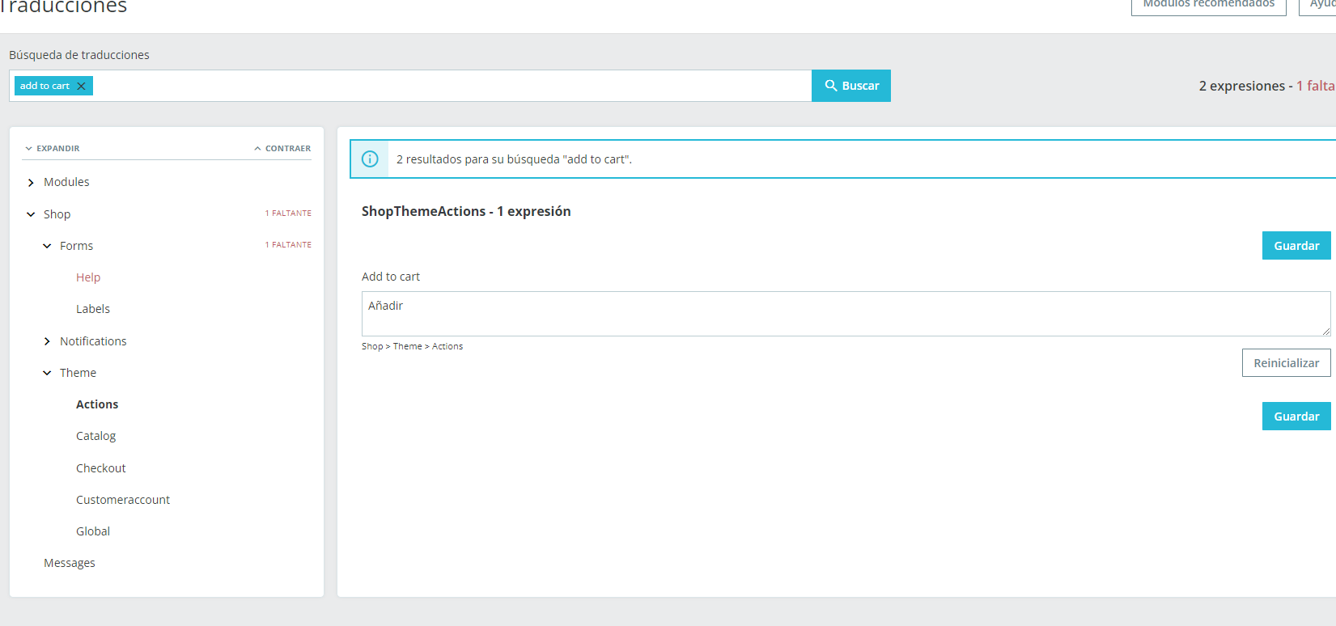Open the Messages tree item
Image resolution: width=1336 pixels, height=626 pixels.
tap(69, 563)
